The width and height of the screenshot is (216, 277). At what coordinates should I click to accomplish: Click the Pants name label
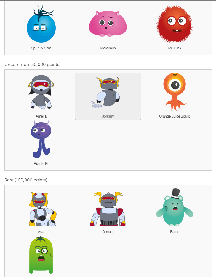point(175,231)
